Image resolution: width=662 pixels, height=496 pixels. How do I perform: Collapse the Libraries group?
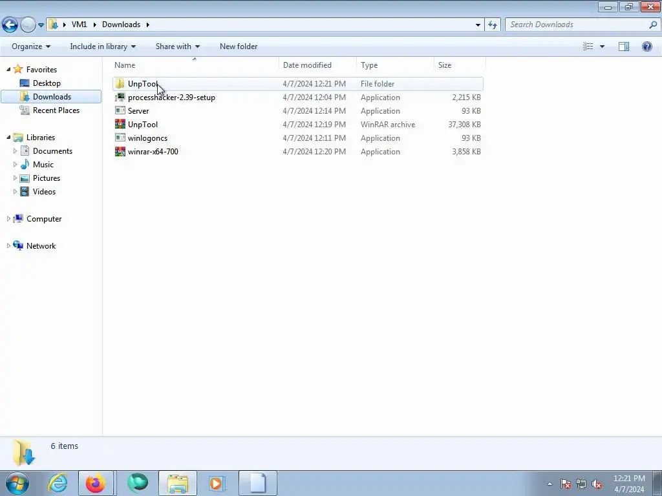tap(8, 137)
